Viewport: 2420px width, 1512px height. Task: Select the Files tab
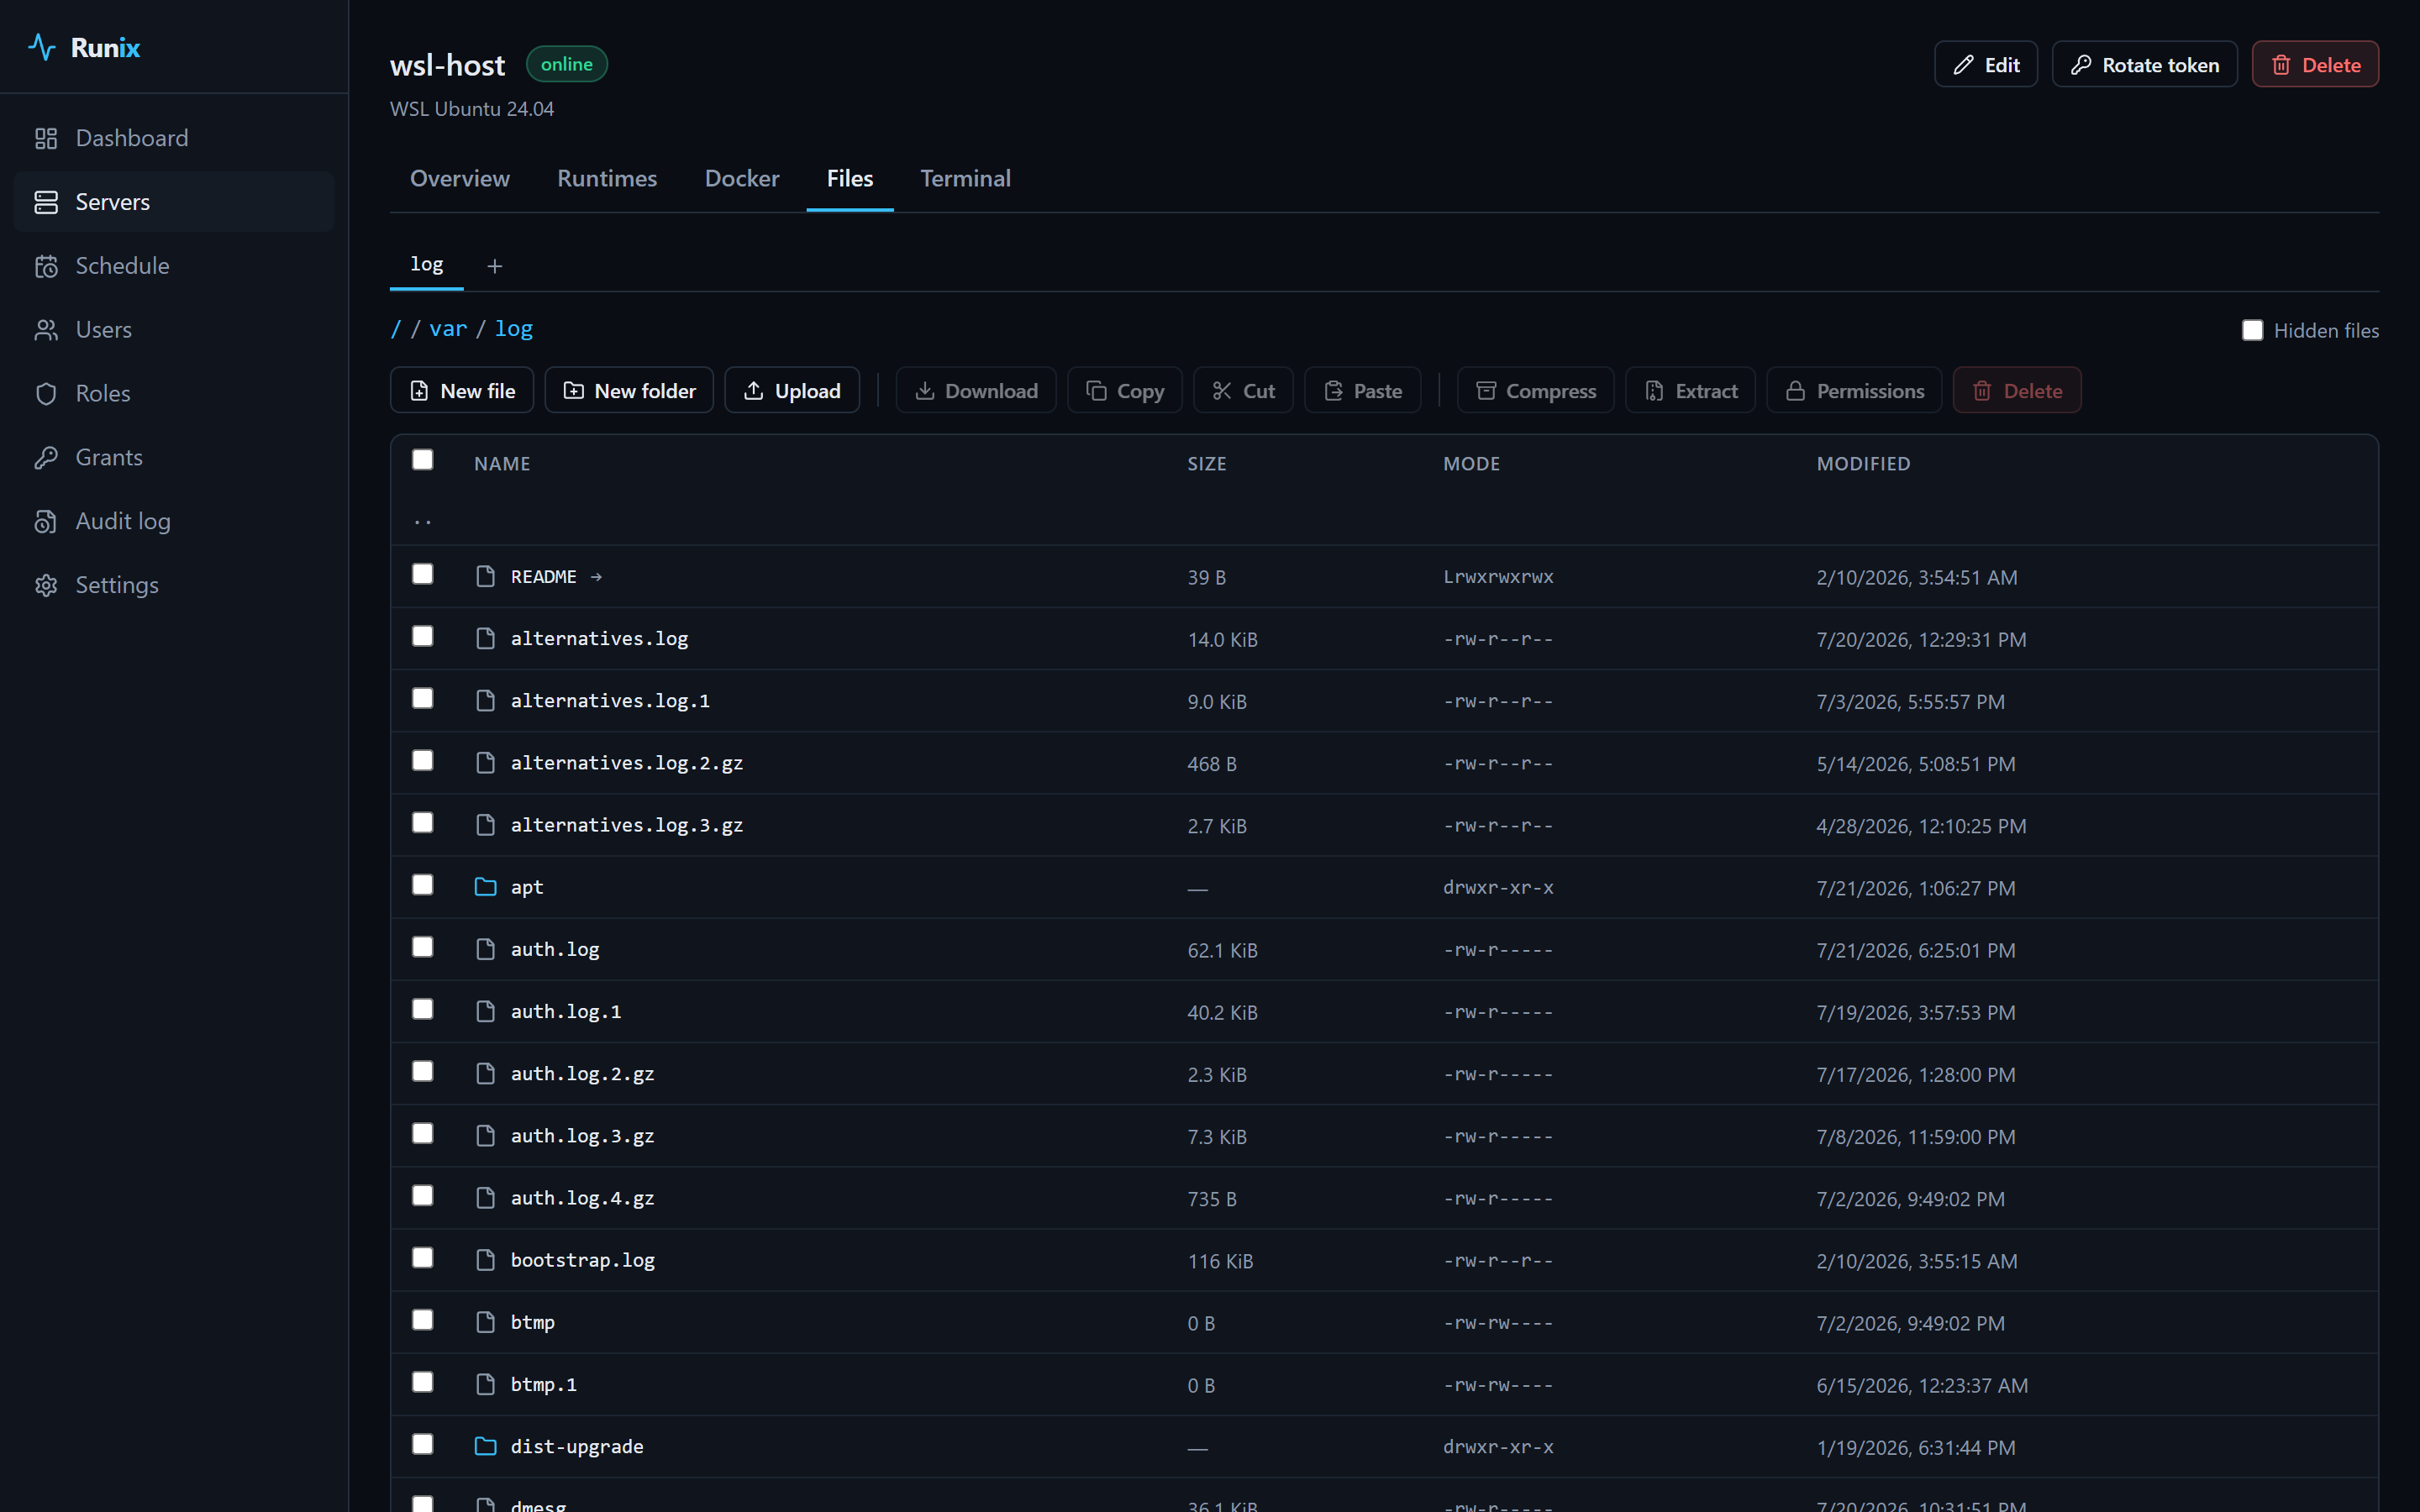[x=850, y=179]
